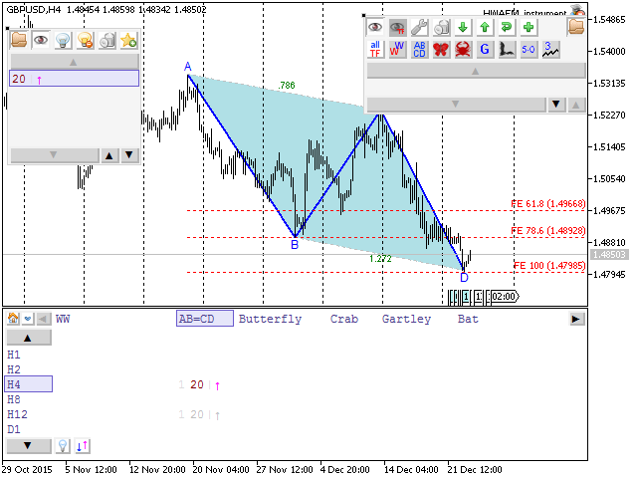Open the wrench settings icon
Screen dimensions: 637x478
click(419, 27)
